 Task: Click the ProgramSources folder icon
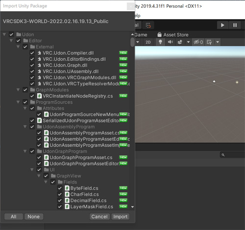[x=32, y=102]
